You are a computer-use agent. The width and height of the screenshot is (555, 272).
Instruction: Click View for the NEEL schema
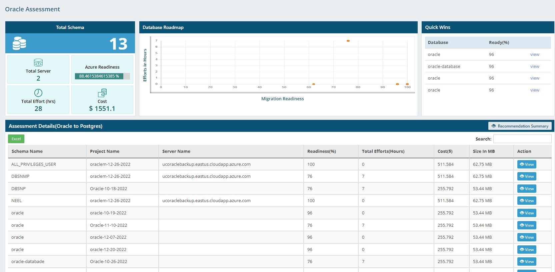coord(527,201)
